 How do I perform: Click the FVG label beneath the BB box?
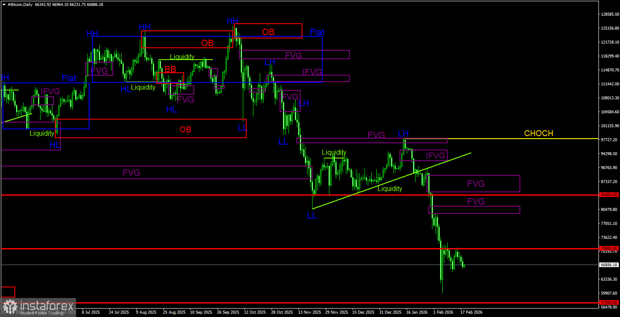coord(185,100)
